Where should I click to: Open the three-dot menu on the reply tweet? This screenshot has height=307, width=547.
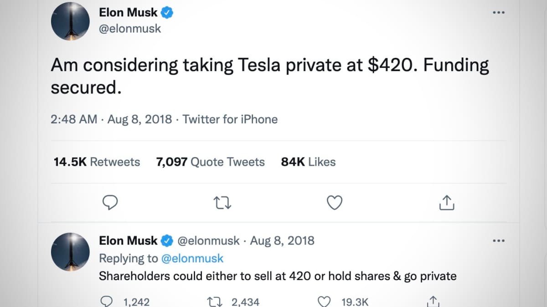coord(499,240)
